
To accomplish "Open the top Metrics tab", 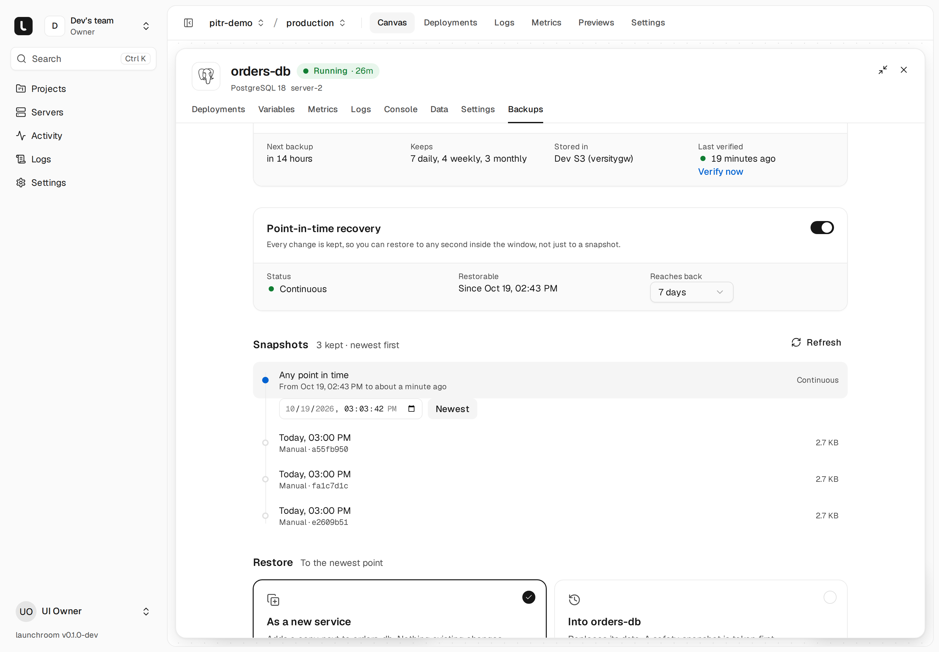I will [x=546, y=23].
